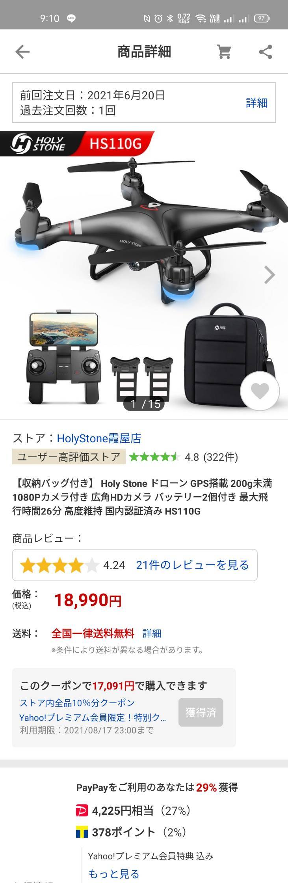288x883 pixels.
Task: Tap ユーザー高評価ストア badge
Action: pos(69,457)
